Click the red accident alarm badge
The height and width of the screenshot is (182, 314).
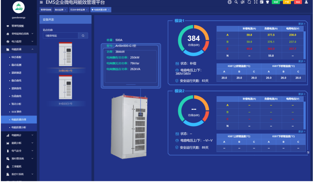coord(298,2)
